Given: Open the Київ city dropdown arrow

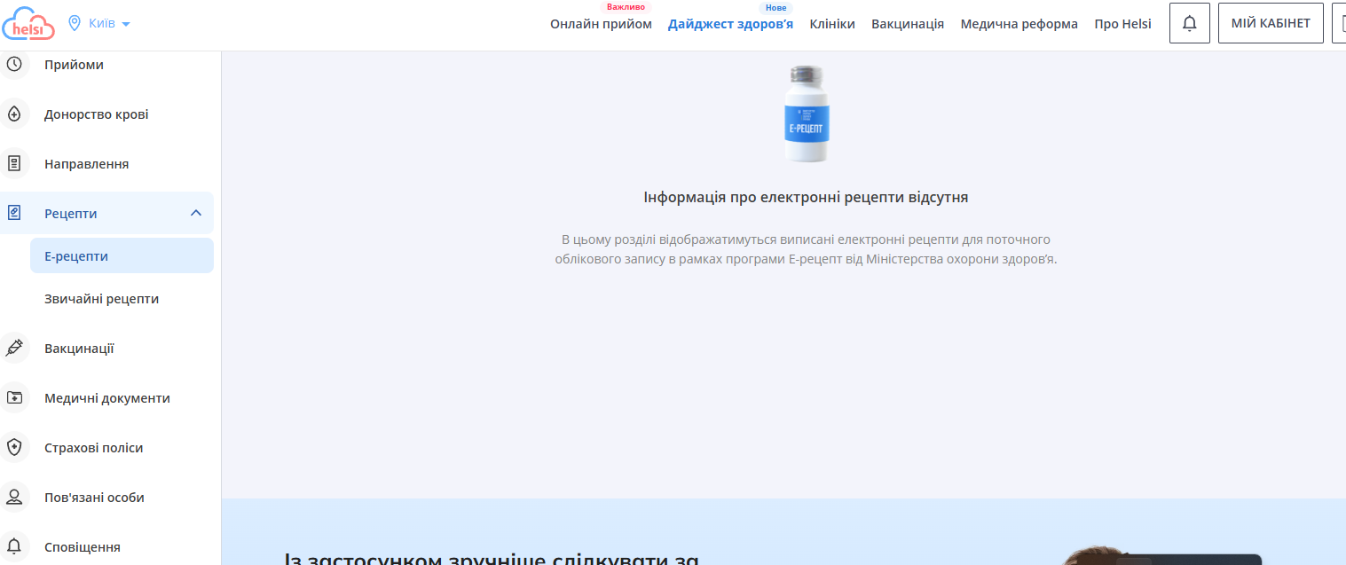Looking at the screenshot, I should tap(125, 24).
